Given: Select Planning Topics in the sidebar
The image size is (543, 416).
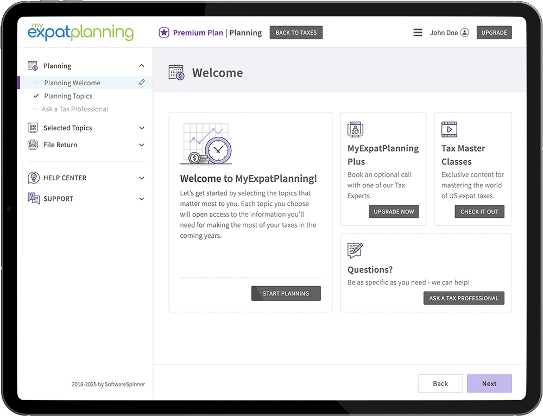Looking at the screenshot, I should [x=68, y=96].
